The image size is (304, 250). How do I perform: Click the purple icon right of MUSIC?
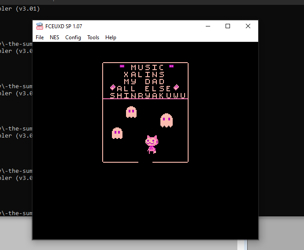tap(171, 67)
